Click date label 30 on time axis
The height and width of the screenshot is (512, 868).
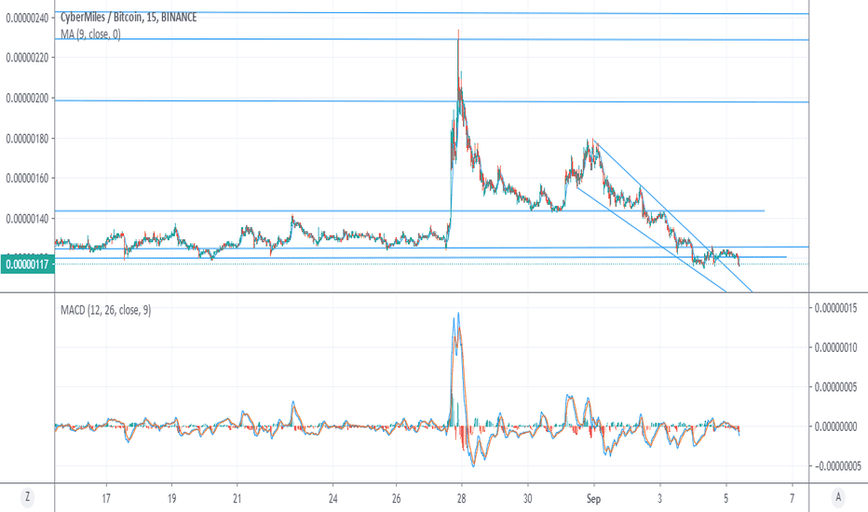tap(527, 499)
